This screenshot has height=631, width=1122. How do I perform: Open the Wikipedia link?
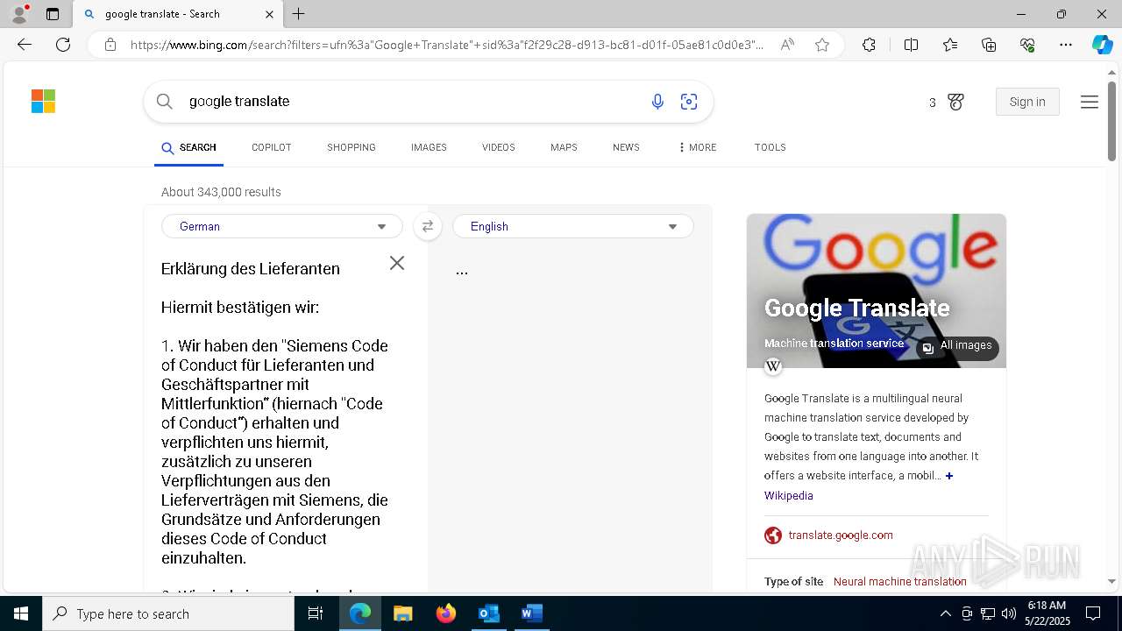click(788, 495)
